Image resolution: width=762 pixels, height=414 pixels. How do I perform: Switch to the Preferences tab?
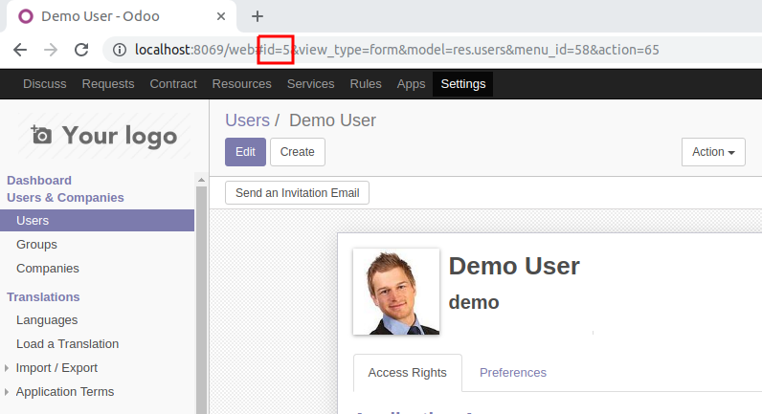coord(513,373)
